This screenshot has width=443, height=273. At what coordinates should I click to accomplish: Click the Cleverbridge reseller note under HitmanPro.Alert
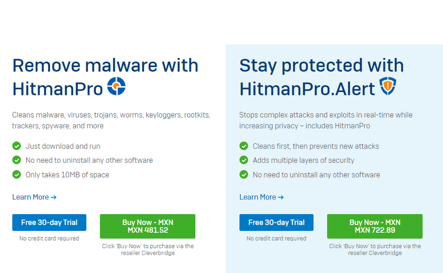click(x=375, y=250)
